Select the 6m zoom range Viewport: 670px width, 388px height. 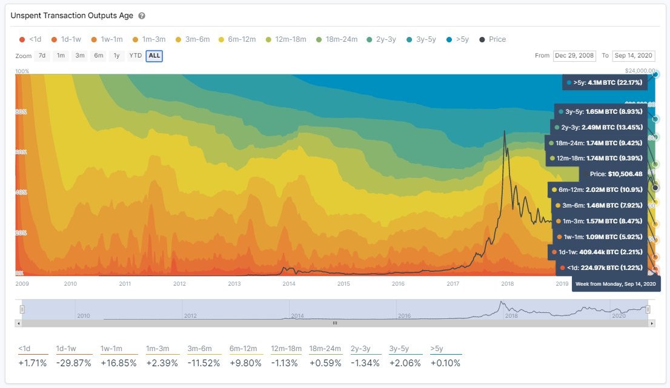[x=99, y=56]
